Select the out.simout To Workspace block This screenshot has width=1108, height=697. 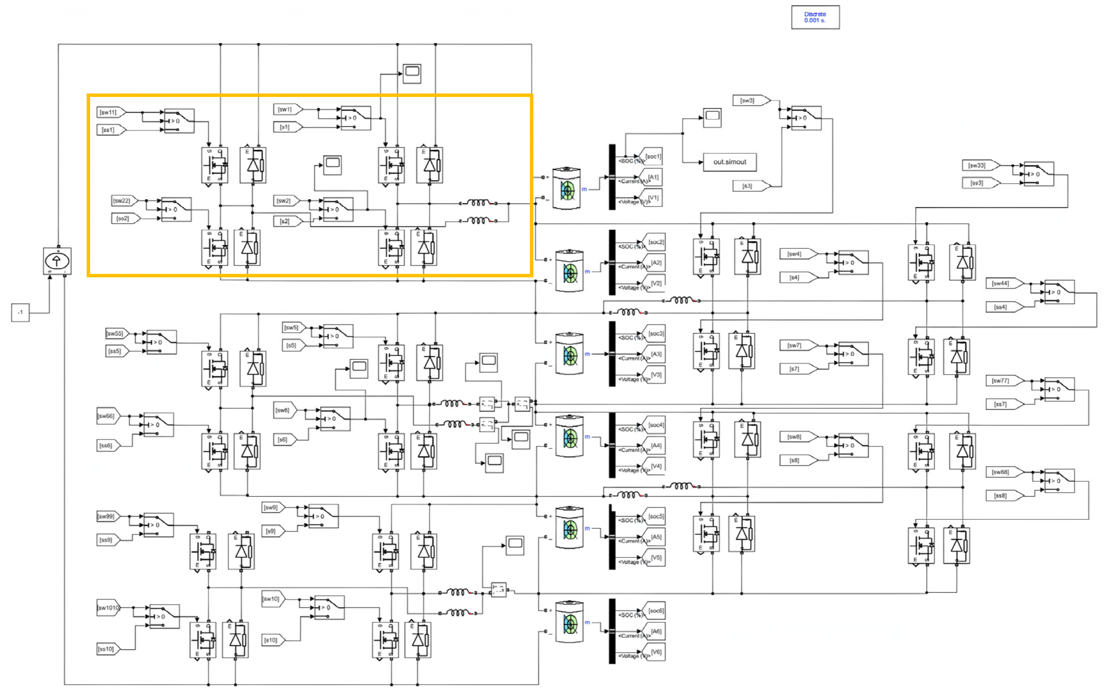click(x=729, y=162)
